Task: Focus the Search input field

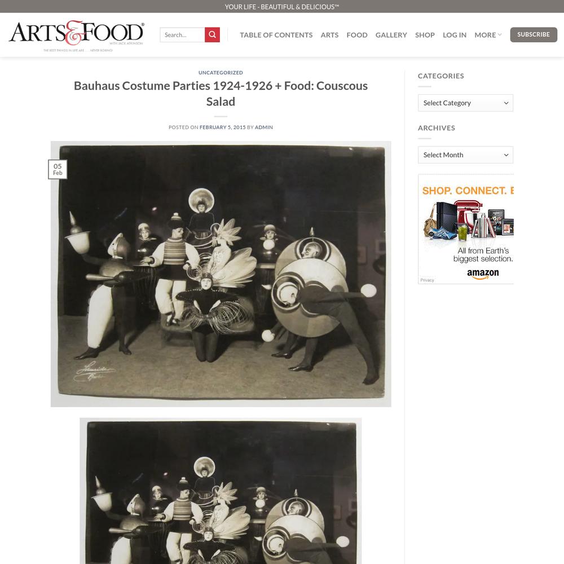Action: click(182, 35)
